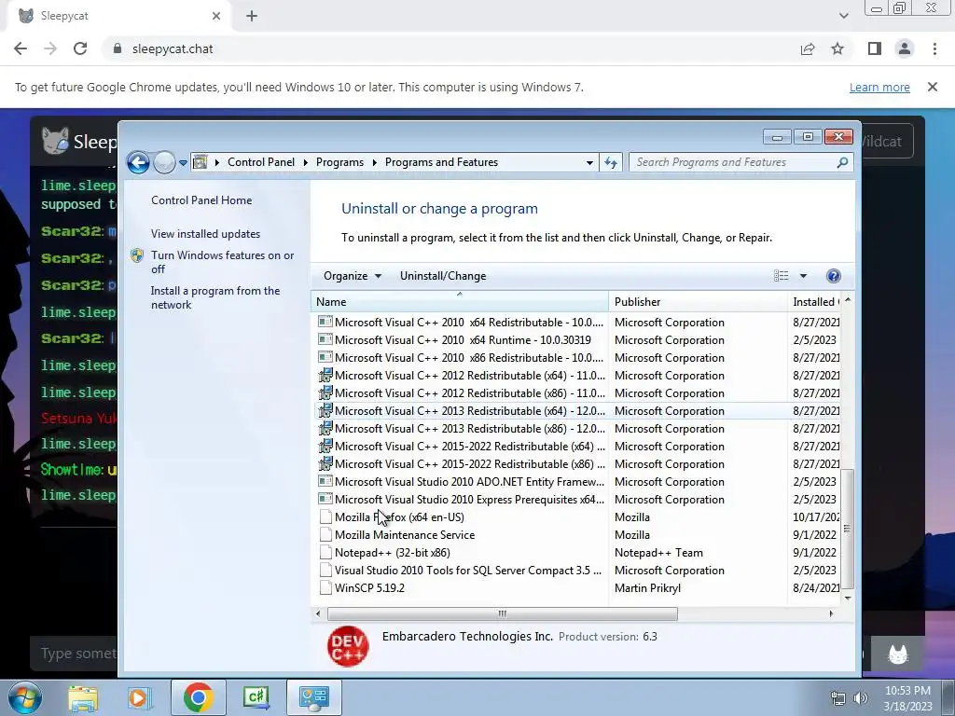Open Control Panel Home link

[x=201, y=200]
